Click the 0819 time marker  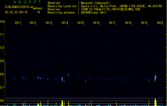coord(144,23)
